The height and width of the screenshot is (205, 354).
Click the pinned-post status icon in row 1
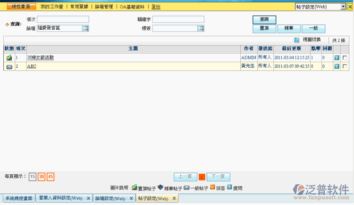click(x=9, y=57)
